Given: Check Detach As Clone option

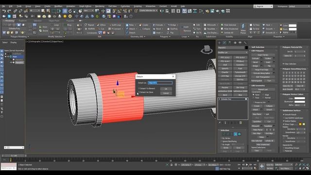Looking at the screenshot, I should pos(146,92).
